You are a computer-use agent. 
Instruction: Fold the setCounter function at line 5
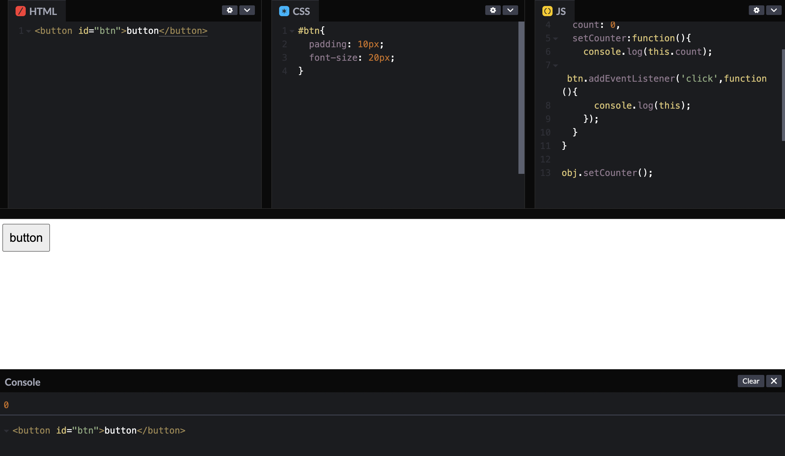556,39
